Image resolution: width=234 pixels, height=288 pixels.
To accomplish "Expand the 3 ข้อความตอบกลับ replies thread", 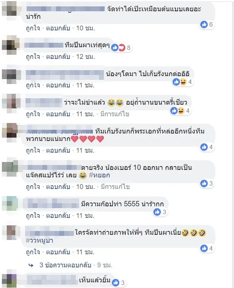I will coord(65,265).
